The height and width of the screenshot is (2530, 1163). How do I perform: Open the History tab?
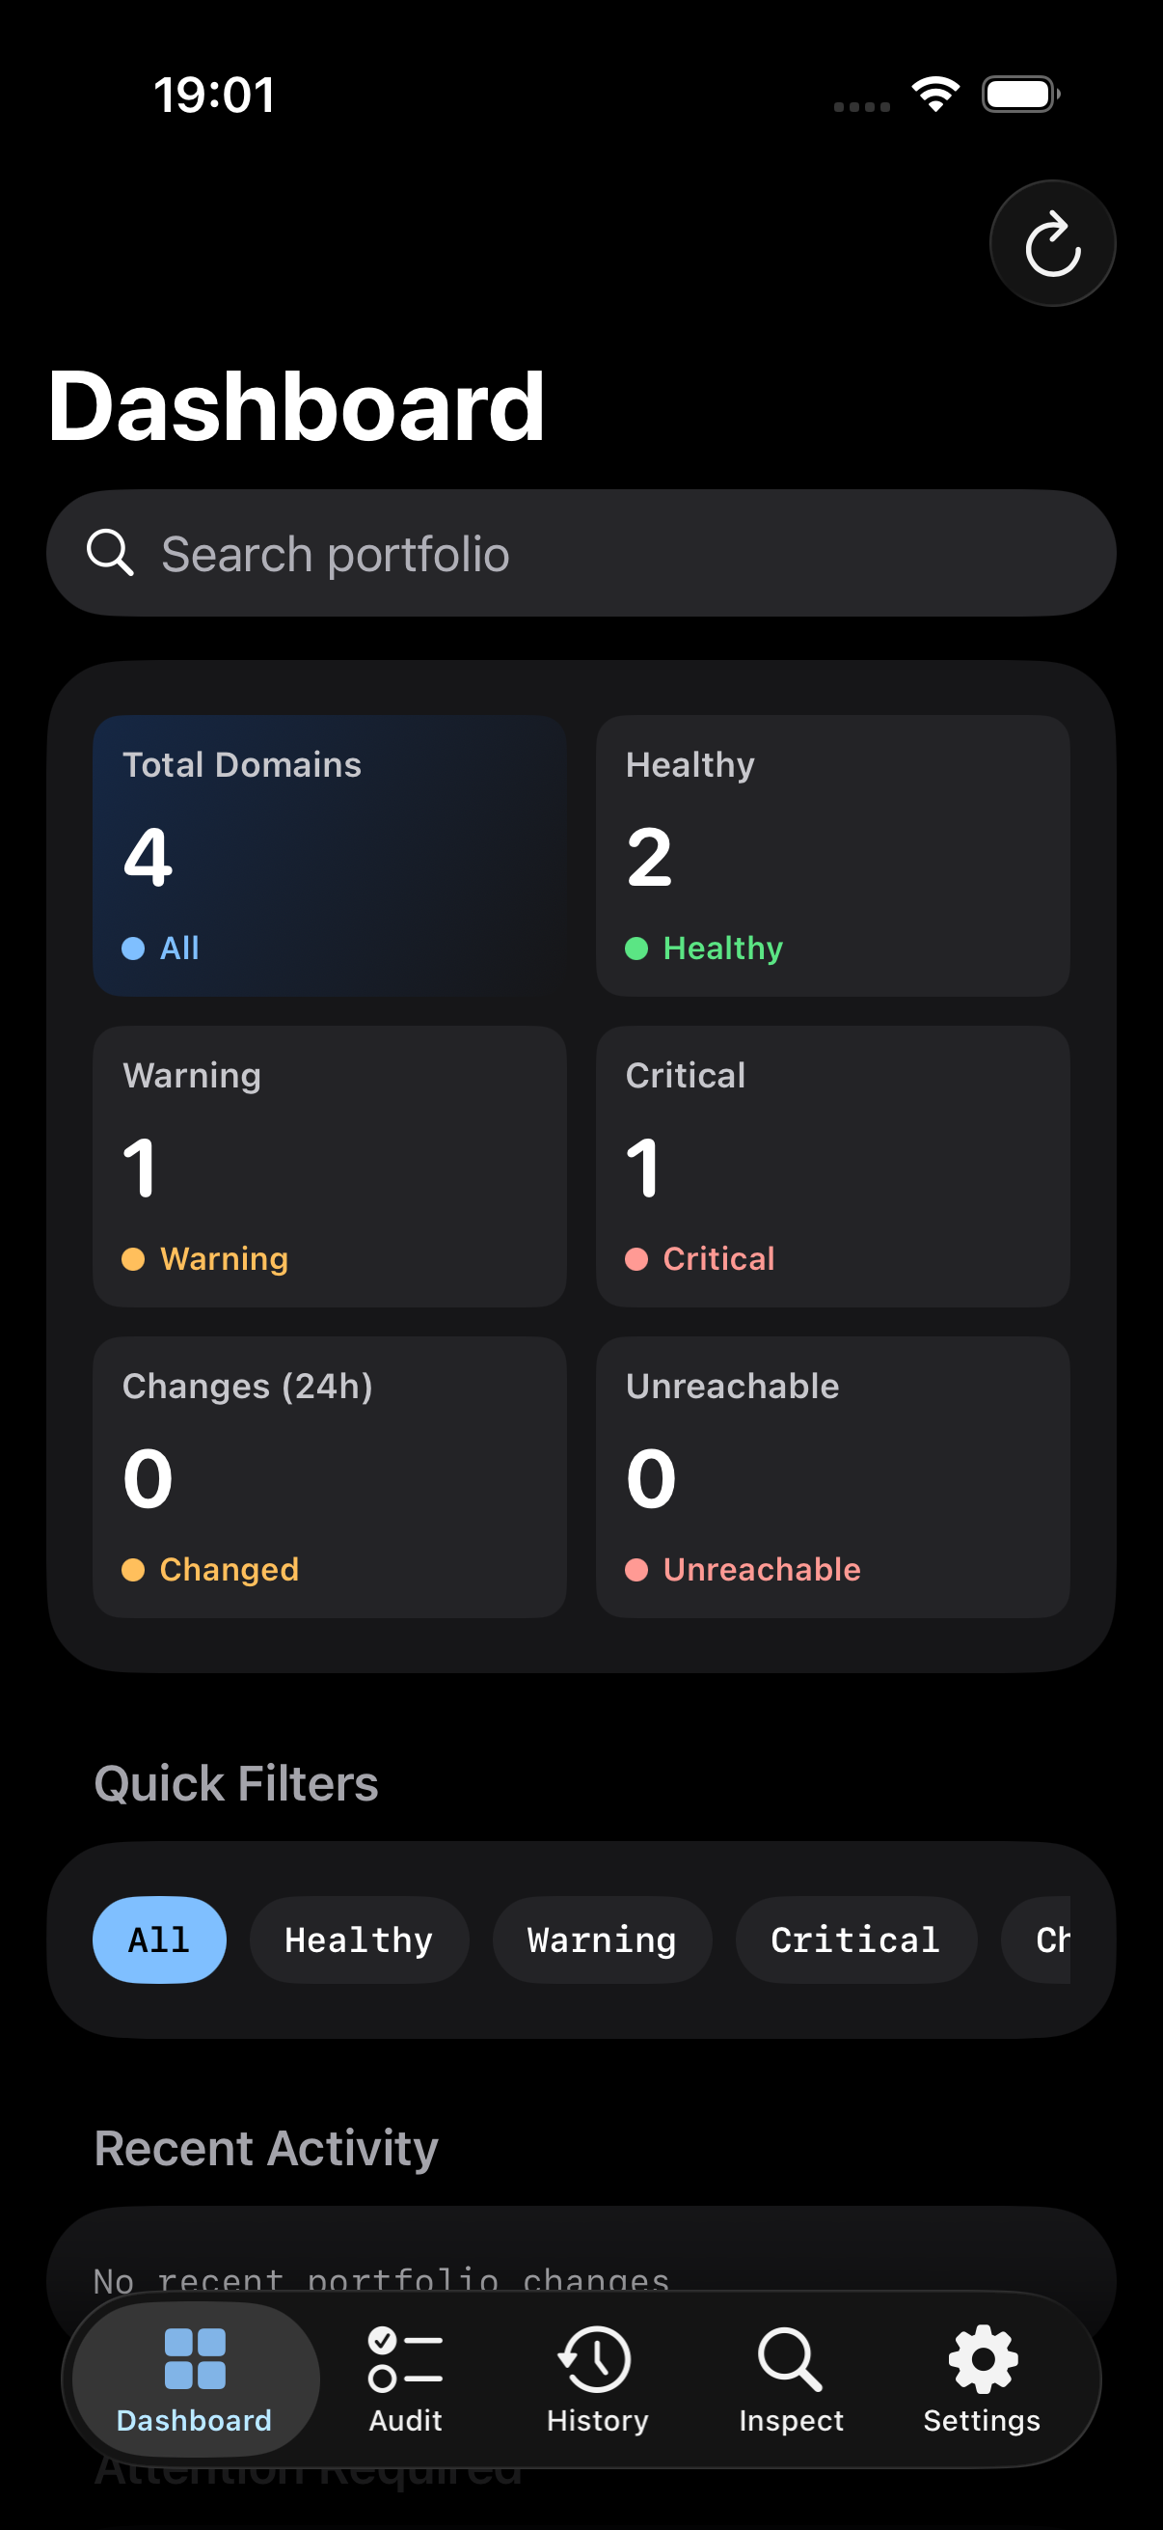point(597,2379)
